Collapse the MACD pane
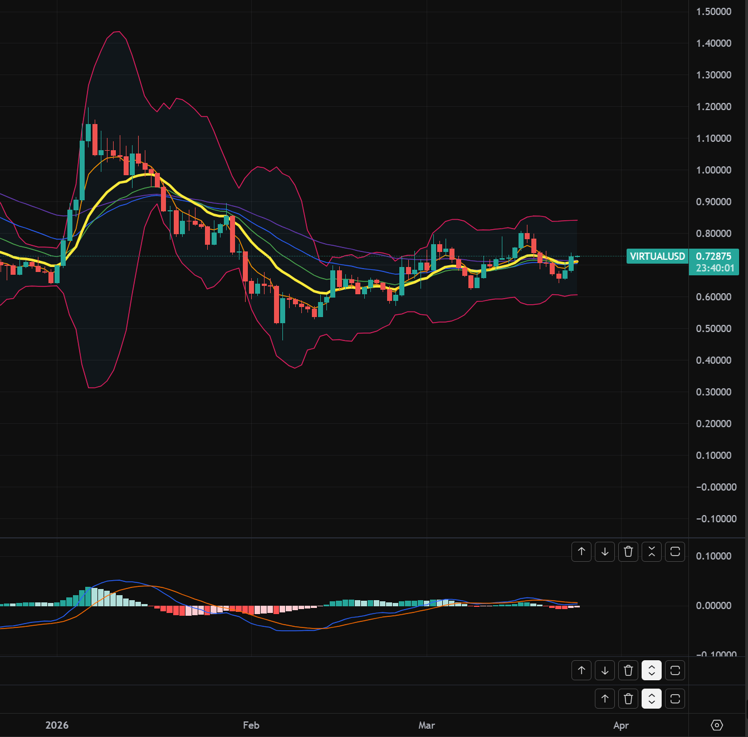 652,551
